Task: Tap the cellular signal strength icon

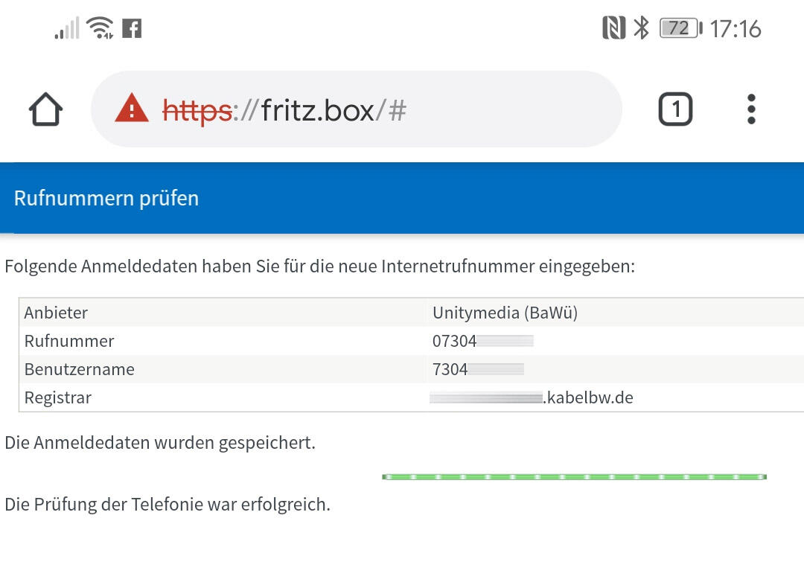Action: point(67,29)
